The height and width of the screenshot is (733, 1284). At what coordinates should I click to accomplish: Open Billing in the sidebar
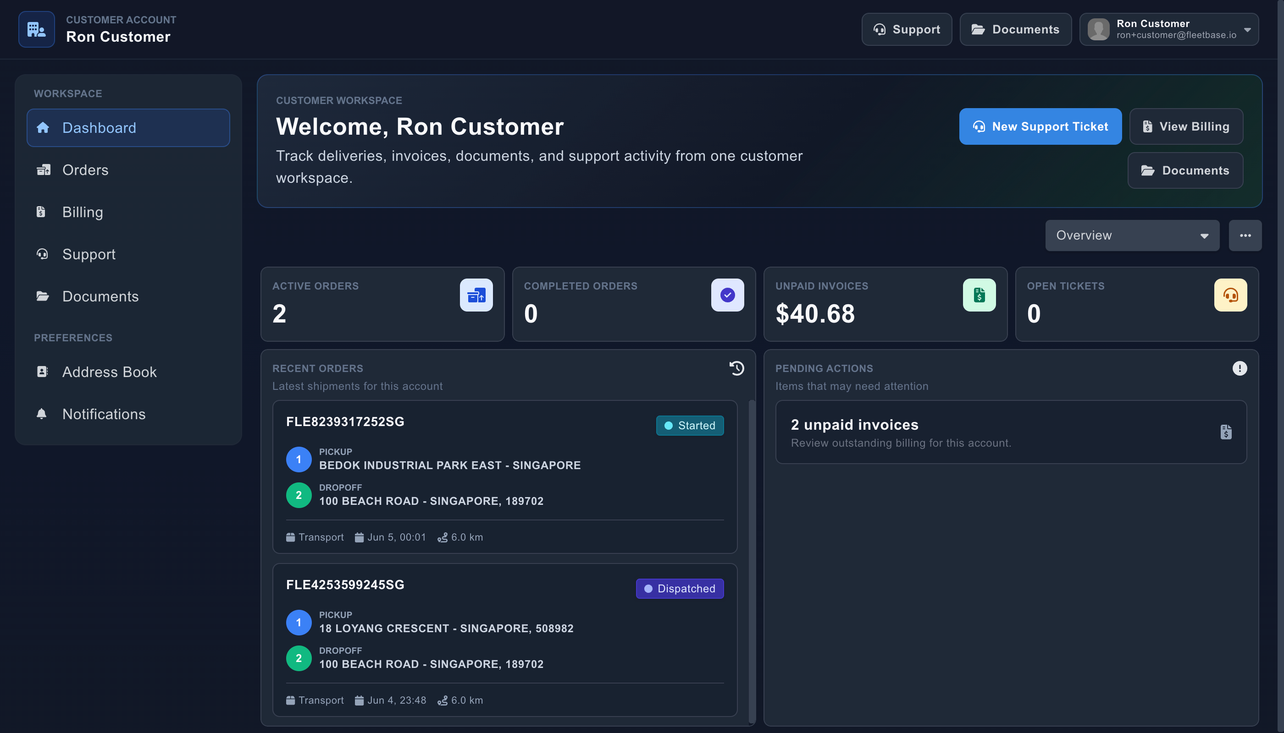pos(128,212)
